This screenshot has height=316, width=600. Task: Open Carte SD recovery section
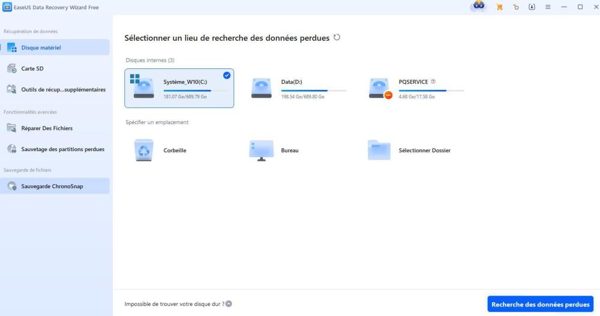[55, 68]
